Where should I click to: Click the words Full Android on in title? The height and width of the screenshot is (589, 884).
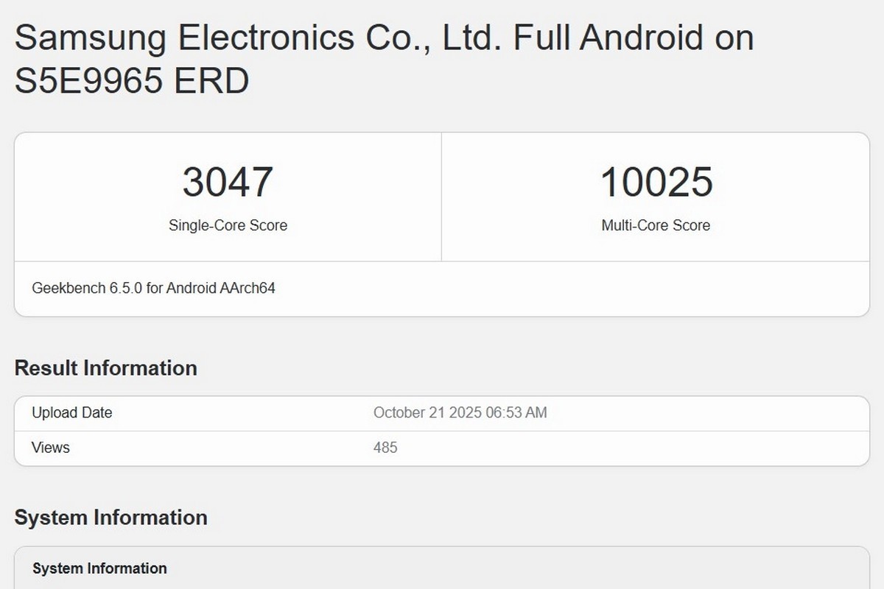634,37
